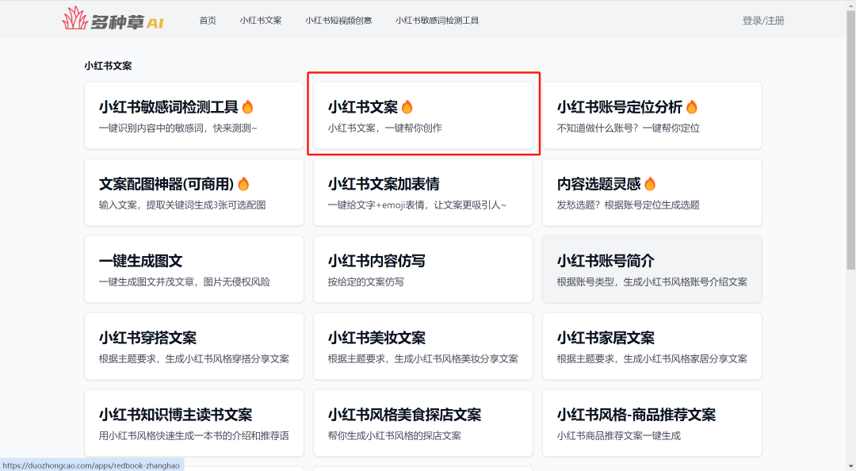Open the highlighted 小红书文案 tool card
This screenshot has width=856, height=471.
[423, 115]
